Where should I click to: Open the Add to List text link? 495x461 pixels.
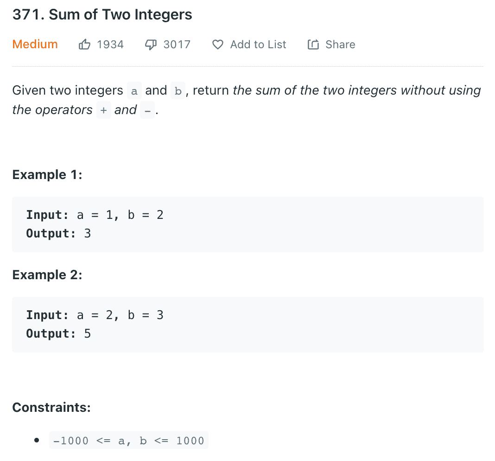click(x=258, y=45)
